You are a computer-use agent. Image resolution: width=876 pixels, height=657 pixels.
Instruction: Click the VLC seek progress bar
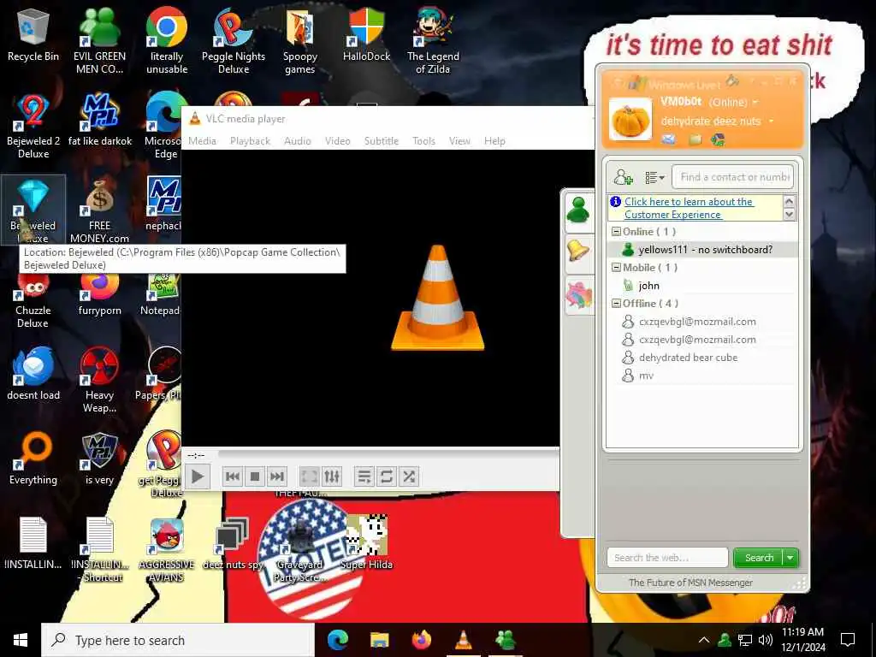click(x=388, y=454)
